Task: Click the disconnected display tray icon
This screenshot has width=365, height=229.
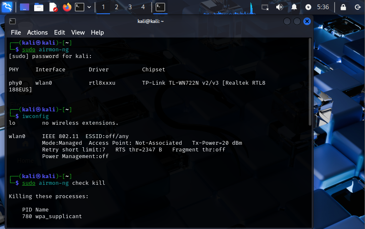Action: click(x=265, y=7)
